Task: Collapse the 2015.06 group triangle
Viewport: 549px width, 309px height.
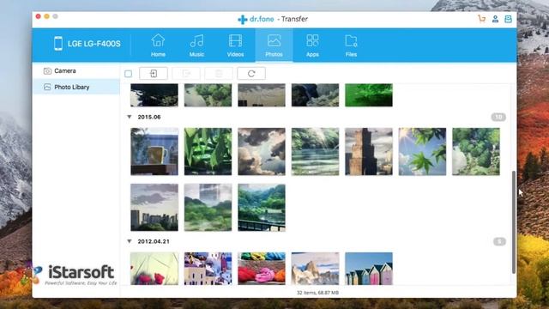Action: [130, 117]
